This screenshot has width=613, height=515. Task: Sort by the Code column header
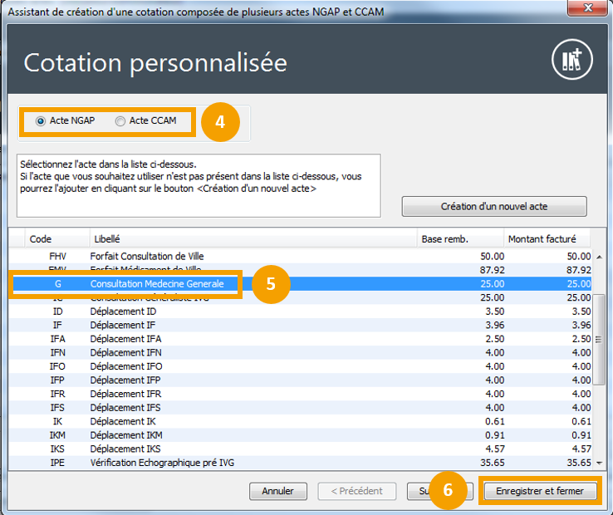57,239
